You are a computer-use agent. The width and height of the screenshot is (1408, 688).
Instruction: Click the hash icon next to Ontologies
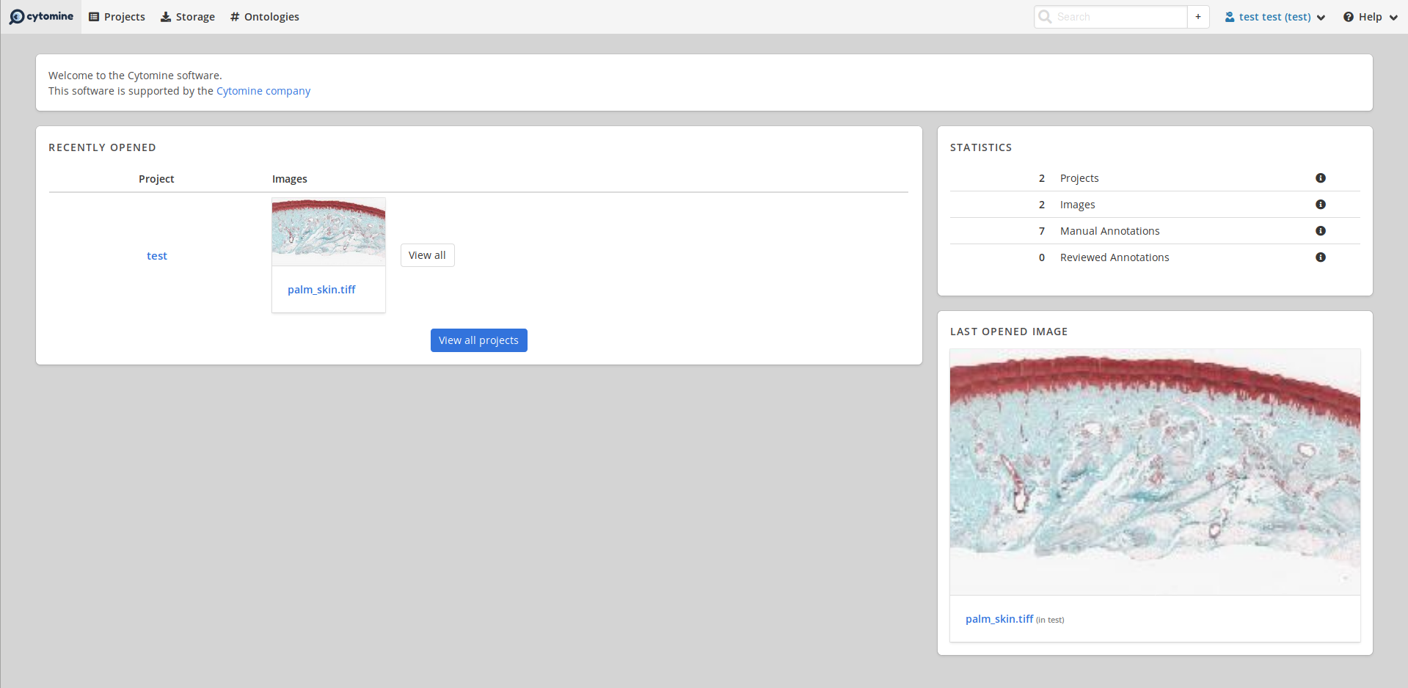point(233,16)
